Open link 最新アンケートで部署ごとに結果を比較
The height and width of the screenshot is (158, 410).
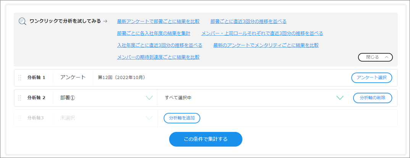click(x=158, y=21)
